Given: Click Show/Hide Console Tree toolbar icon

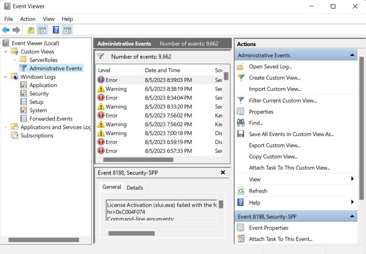Looking at the screenshot, I should pos(42,30).
